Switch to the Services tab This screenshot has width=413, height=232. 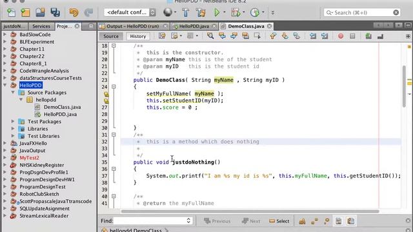pyautogui.click(x=41, y=26)
